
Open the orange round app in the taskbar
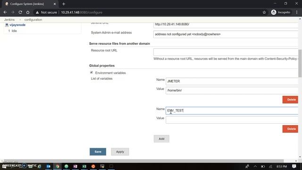tap(93, 166)
